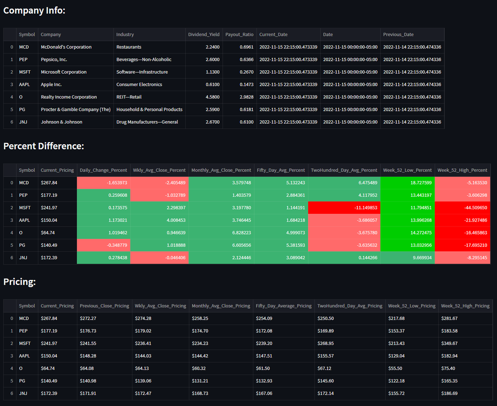The height and width of the screenshot is (406, 497).
Task: Click the Pricing section heading
Action: click(x=19, y=282)
